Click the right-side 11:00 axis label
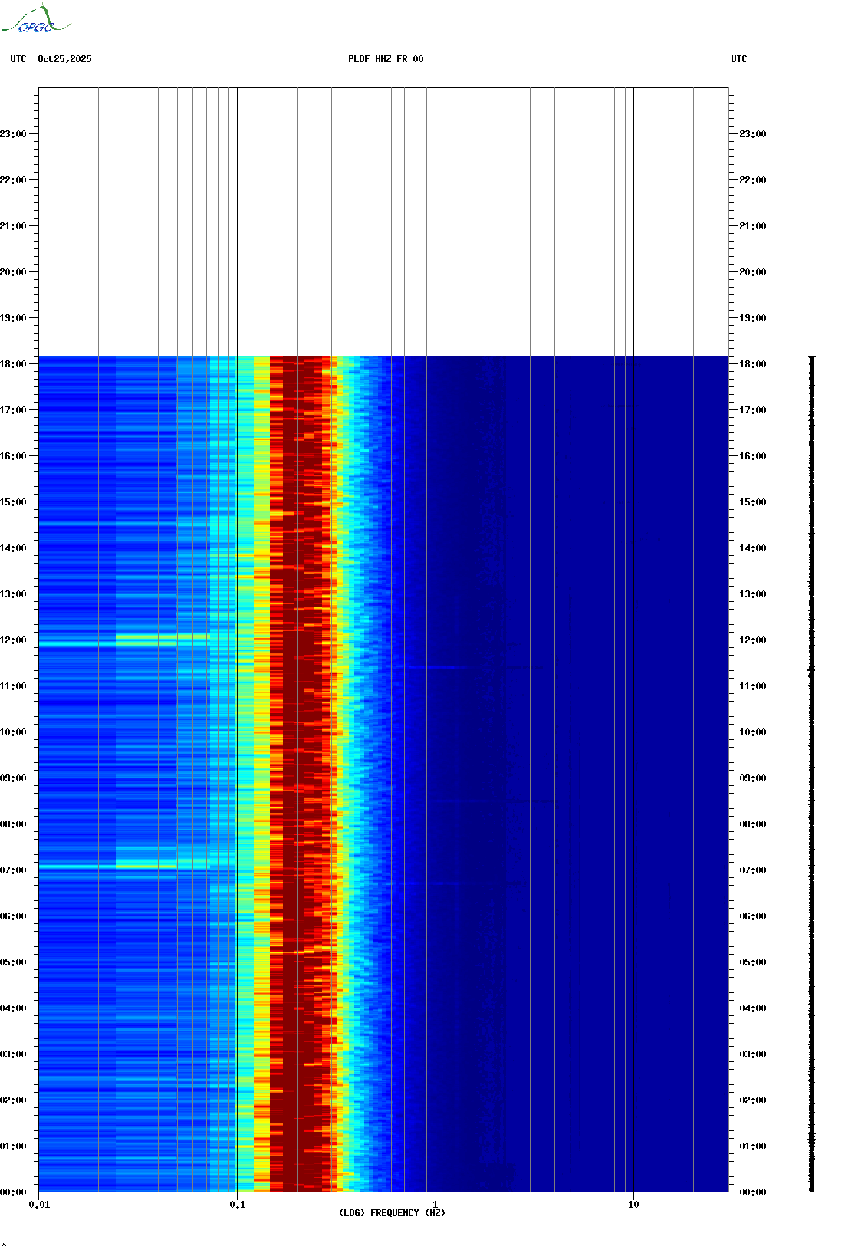This screenshot has height=1253, width=845. (753, 686)
